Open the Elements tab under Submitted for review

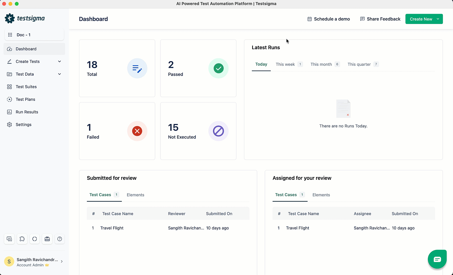(135, 195)
